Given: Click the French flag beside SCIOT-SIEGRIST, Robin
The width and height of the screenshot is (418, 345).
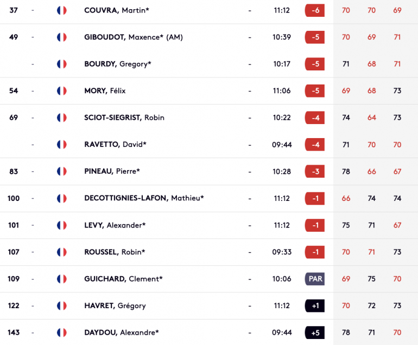Looking at the screenshot, I should (x=61, y=118).
